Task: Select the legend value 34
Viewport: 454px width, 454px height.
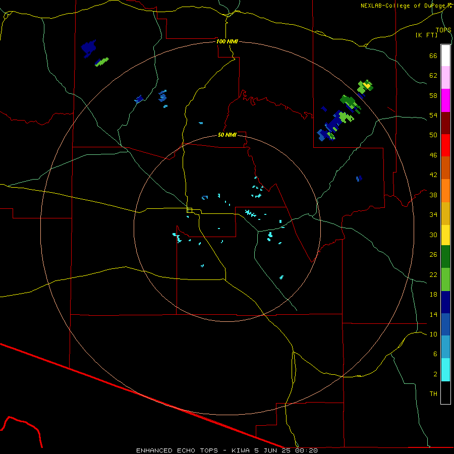Action: pyautogui.click(x=433, y=215)
